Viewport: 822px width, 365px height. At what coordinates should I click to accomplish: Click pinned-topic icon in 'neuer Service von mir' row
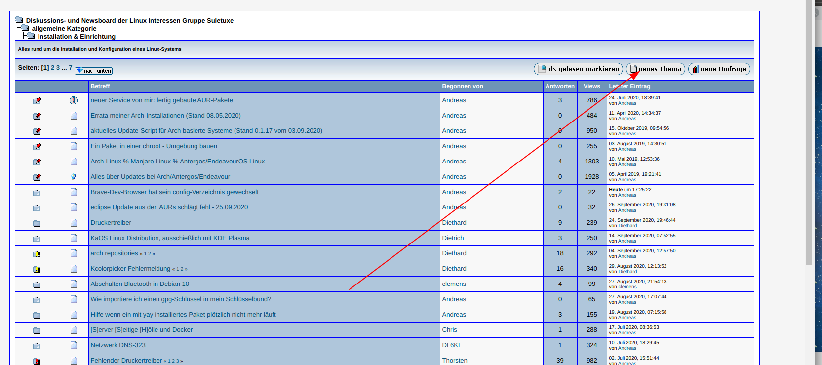click(37, 101)
